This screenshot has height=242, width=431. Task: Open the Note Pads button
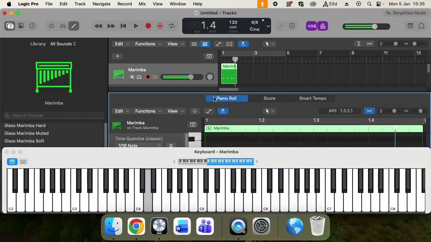click(x=410, y=26)
